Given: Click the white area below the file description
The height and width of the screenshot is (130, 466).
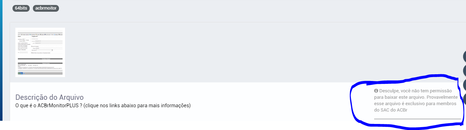Looking at the screenshot, I should [179, 115].
